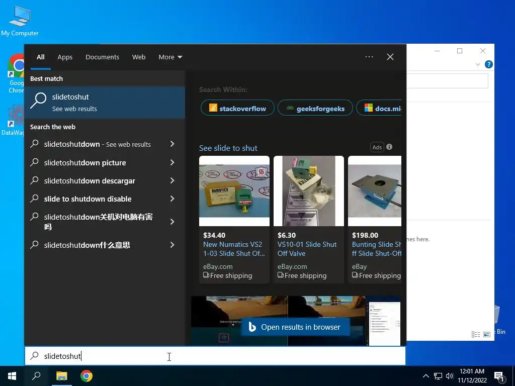The image size is (515, 386).
Task: Expand the ribbon chevron in the background window
Action: point(478,64)
